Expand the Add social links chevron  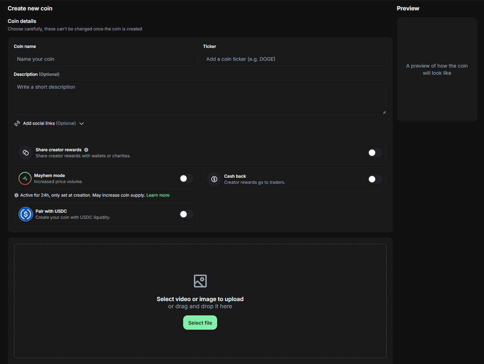(x=82, y=123)
